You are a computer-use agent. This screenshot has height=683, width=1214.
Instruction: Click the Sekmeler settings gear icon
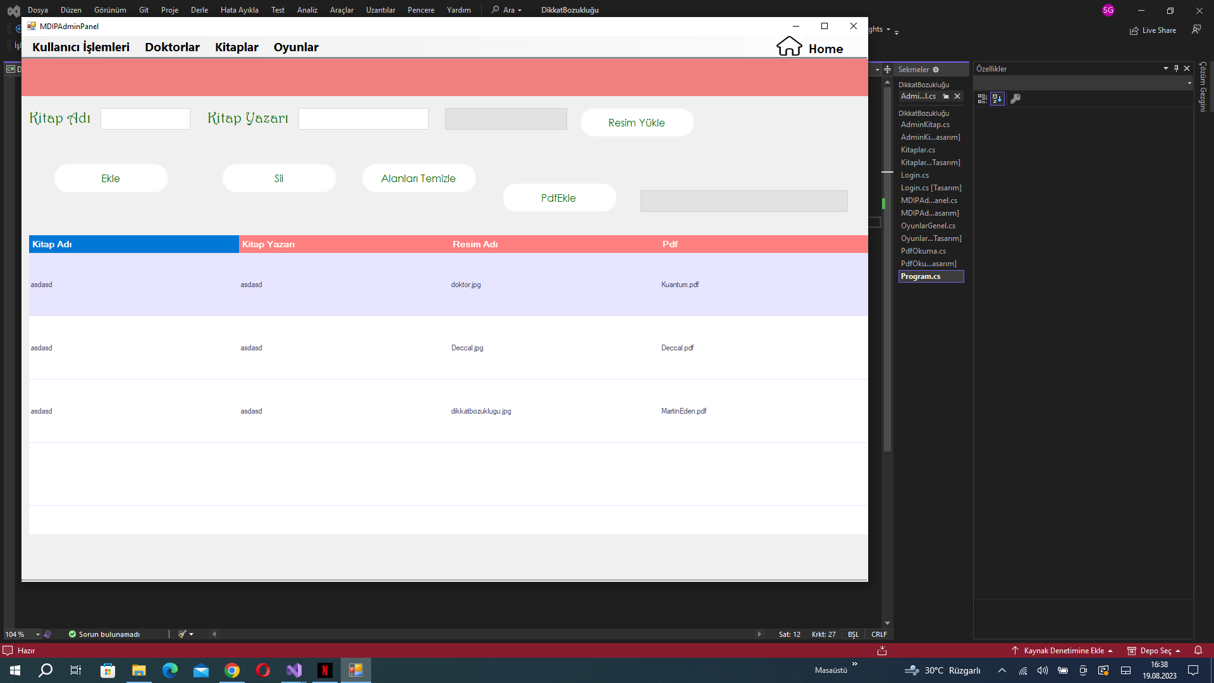click(936, 70)
